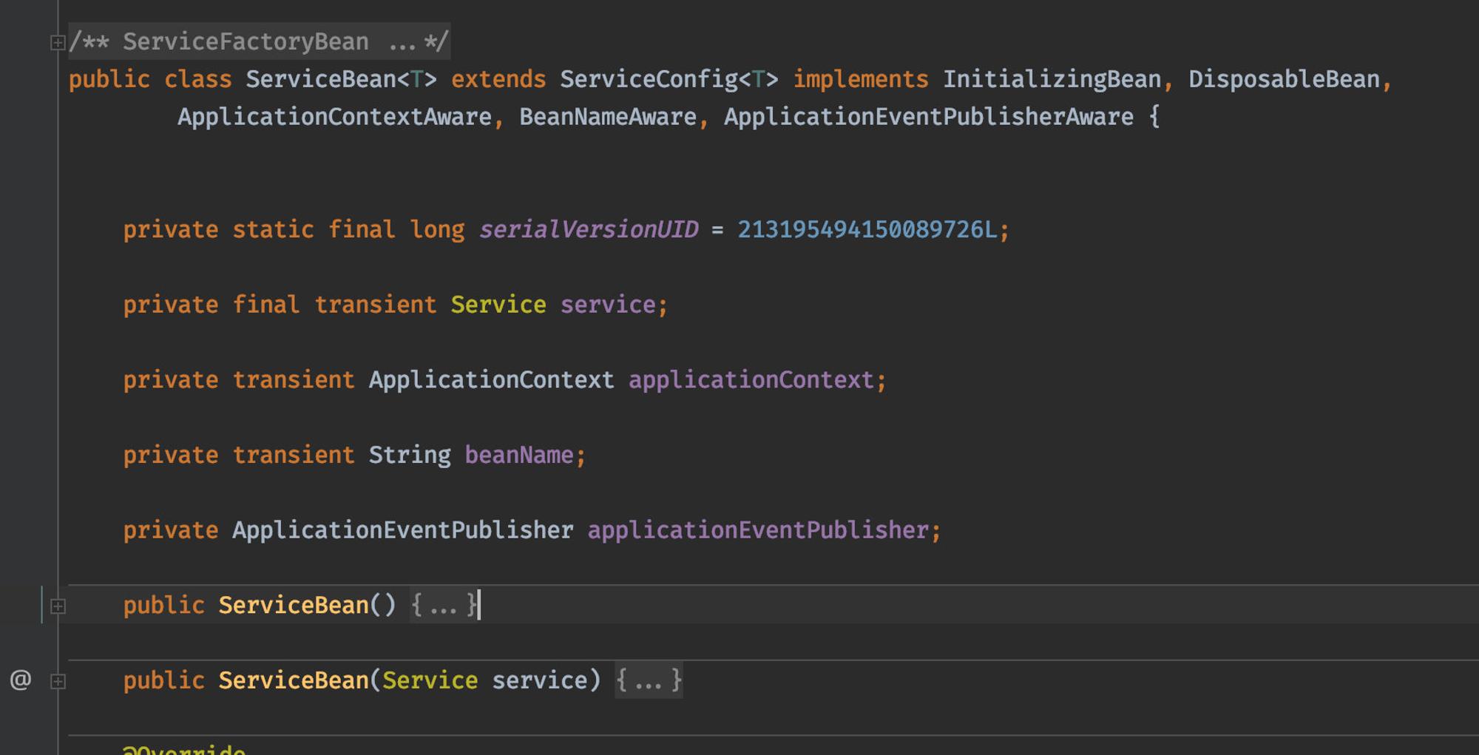Click the ApplicationContextAware interface name
1479x755 pixels.
pos(334,117)
